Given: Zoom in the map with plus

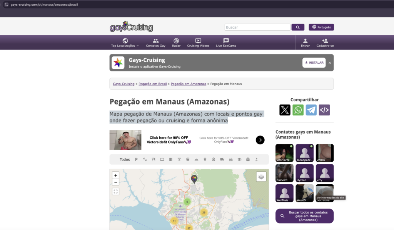Looking at the screenshot, I should click(115, 175).
